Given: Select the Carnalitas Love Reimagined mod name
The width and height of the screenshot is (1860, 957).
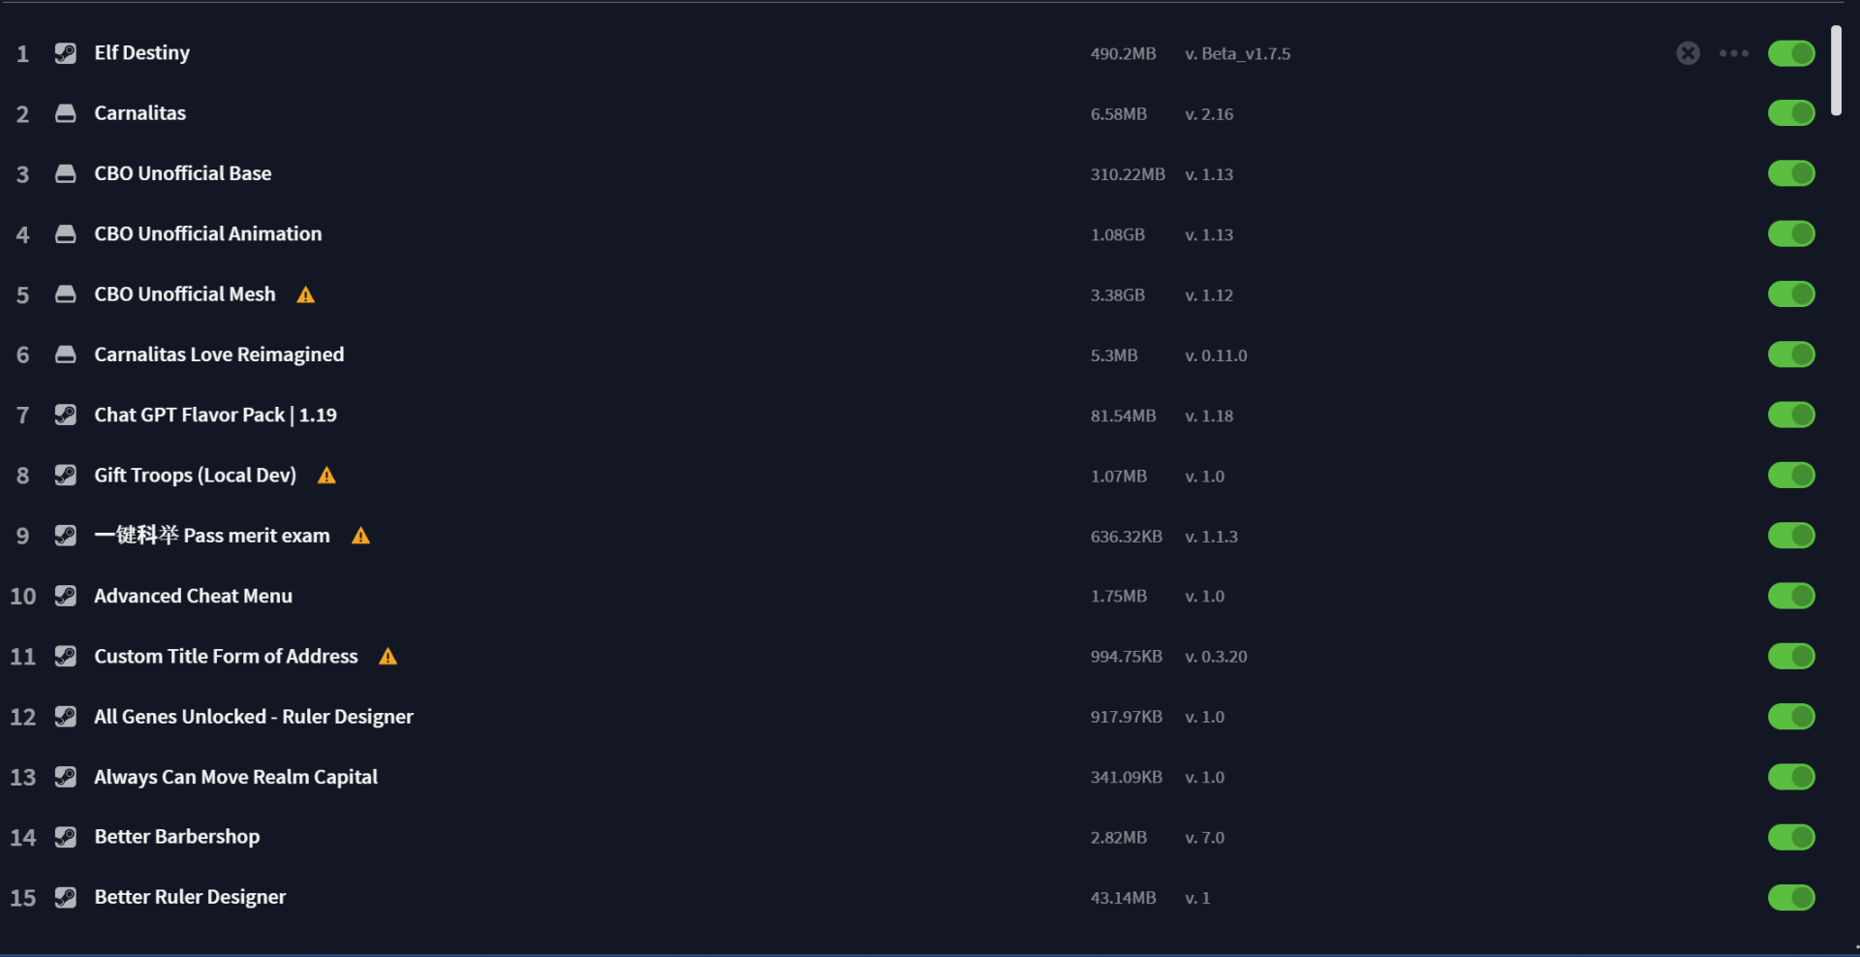Looking at the screenshot, I should (x=219, y=355).
